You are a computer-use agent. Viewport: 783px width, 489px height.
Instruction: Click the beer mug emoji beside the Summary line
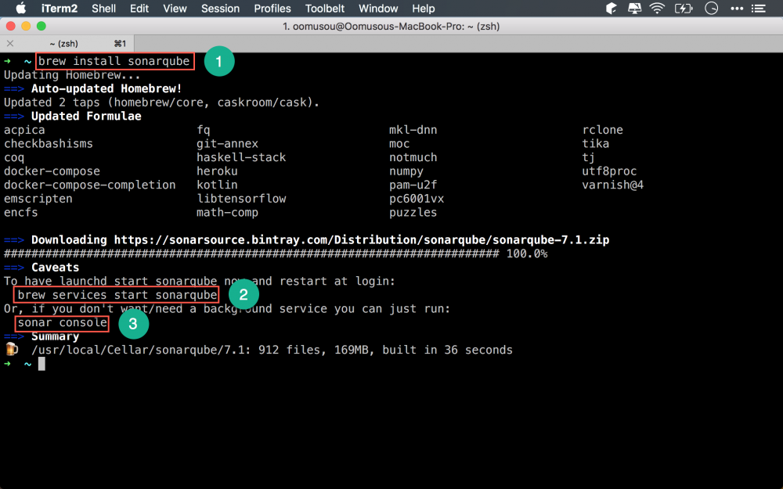click(x=10, y=350)
